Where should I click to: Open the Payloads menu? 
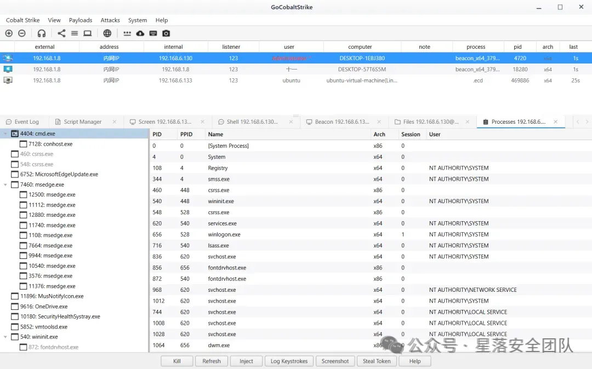tap(81, 20)
